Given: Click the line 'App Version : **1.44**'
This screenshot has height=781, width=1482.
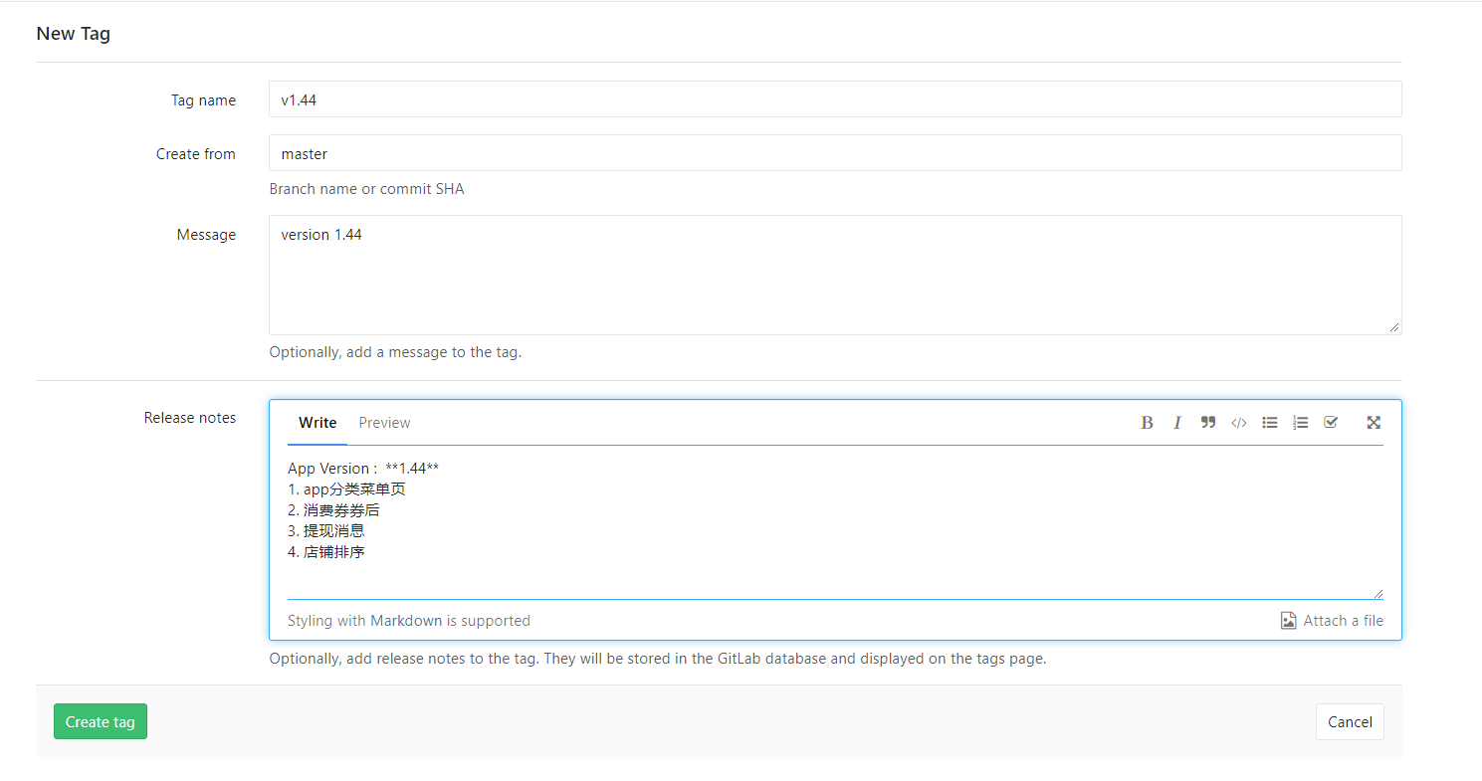Looking at the screenshot, I should [x=363, y=469].
